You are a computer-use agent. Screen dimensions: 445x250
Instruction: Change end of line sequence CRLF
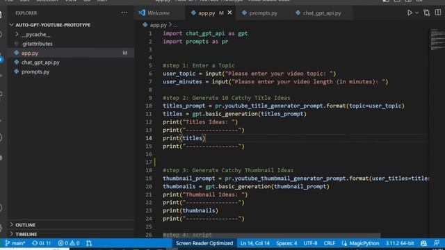tap(329, 243)
